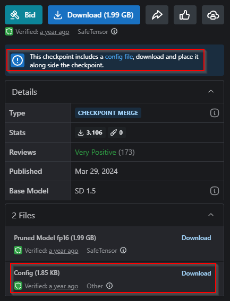This screenshot has height=301, width=230.
Task: Open info icon next to top SafeTensor
Action: [114, 31]
